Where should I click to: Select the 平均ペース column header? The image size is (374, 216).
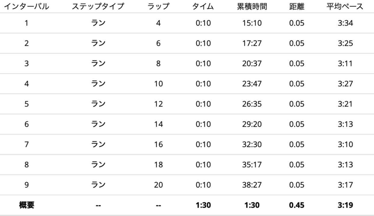click(345, 7)
